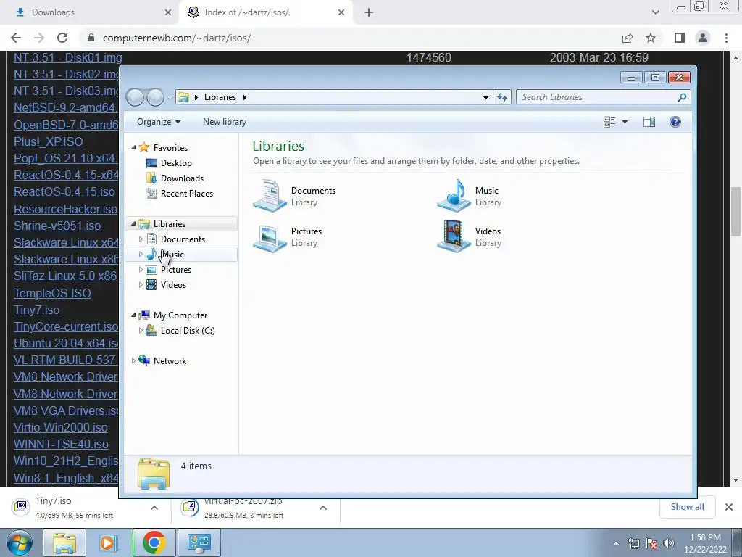Screen dimensions: 742x557
Task: Open Plus!_XP.ISO link
Action: [49, 141]
